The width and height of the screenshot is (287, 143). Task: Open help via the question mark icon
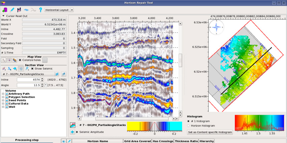[40, 10]
